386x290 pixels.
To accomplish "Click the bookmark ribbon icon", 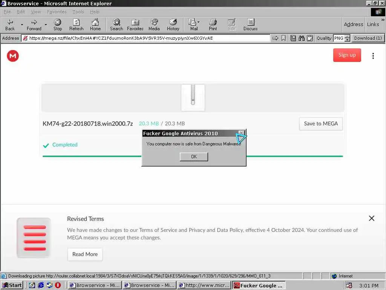I will (283, 38).
